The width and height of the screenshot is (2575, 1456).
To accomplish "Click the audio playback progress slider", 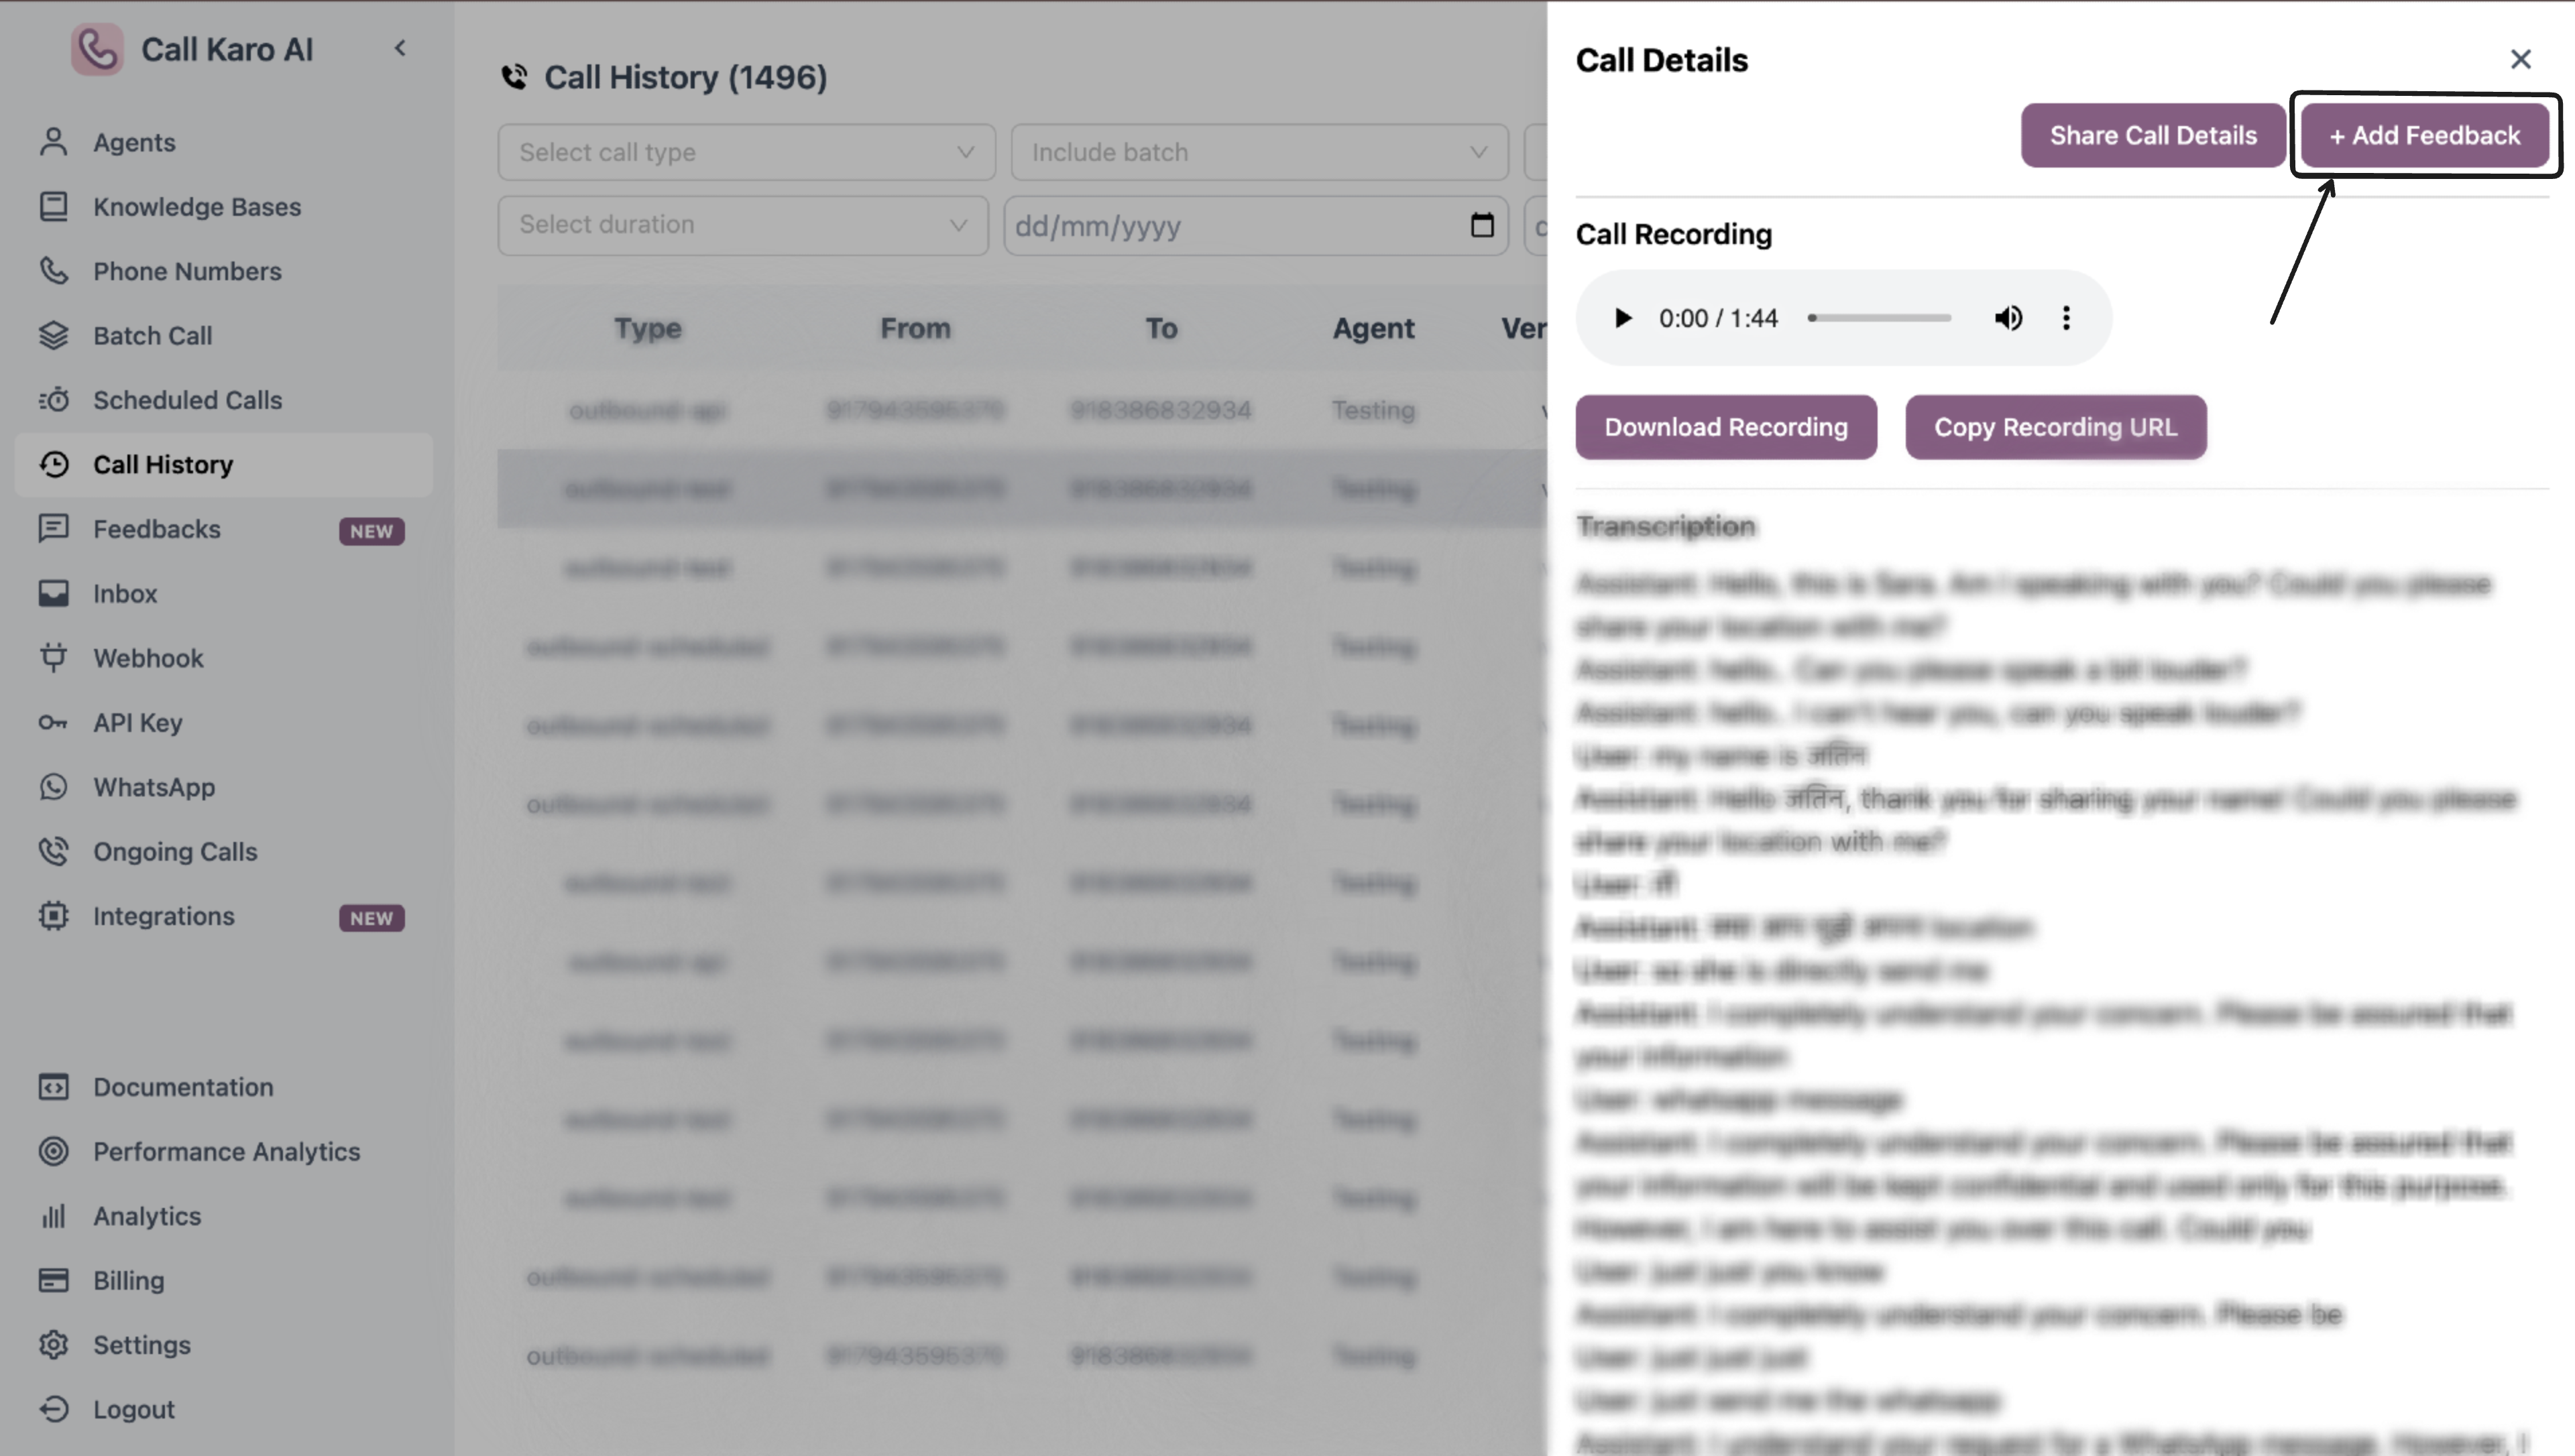I will (1880, 318).
